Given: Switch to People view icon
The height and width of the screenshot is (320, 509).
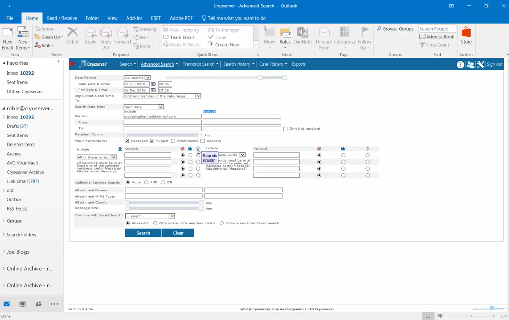Looking at the screenshot, I should [x=38, y=304].
